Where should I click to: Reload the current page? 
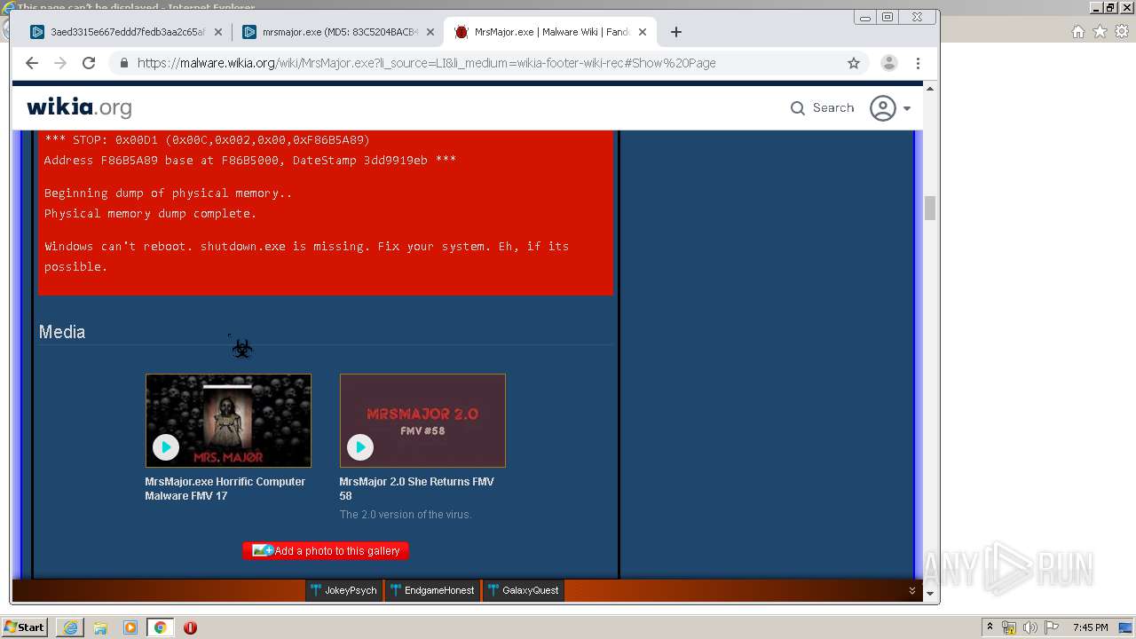pyautogui.click(x=89, y=63)
